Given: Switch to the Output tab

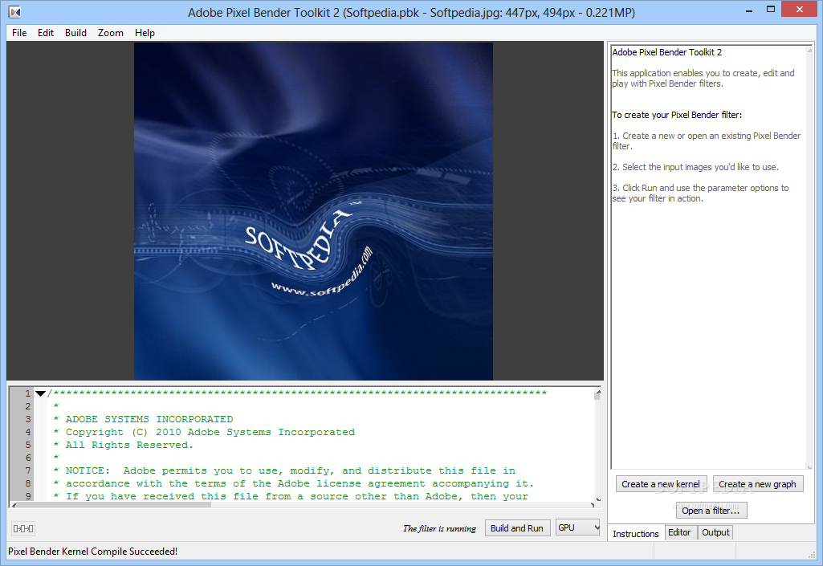Looking at the screenshot, I should coord(715,532).
